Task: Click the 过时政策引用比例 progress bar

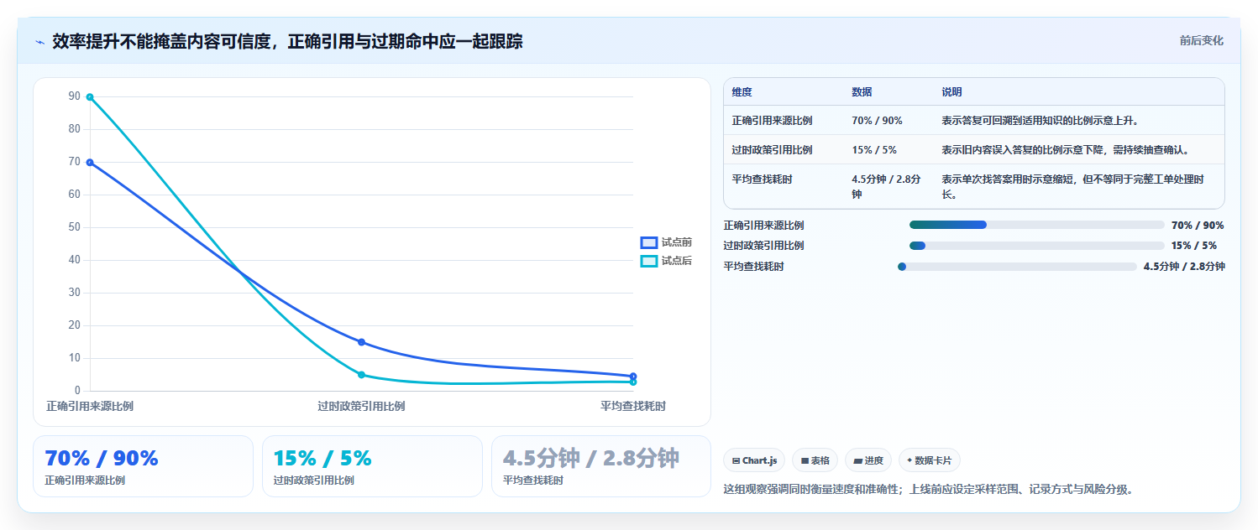Action: (x=1036, y=246)
